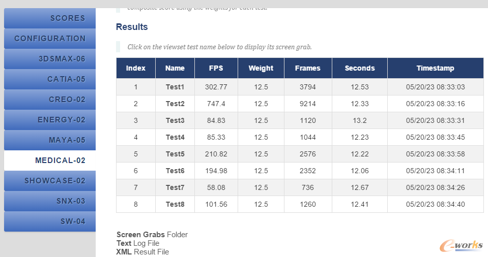The image size is (488, 257).
Task: Open the Screen Grabs Folder link
Action: click(152, 235)
